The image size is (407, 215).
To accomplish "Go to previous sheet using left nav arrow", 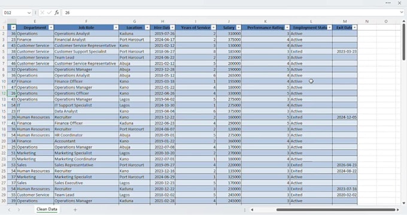I will click(x=10, y=210).
